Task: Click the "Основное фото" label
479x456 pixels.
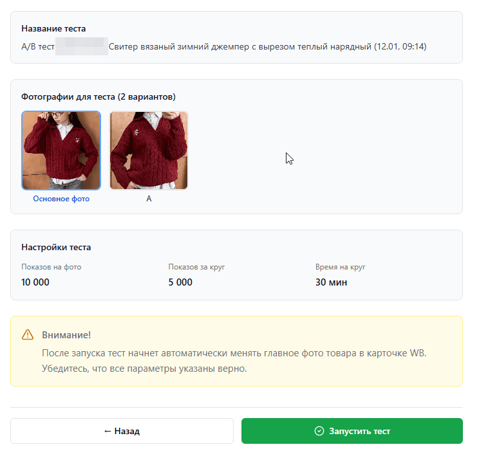Action: pos(61,199)
